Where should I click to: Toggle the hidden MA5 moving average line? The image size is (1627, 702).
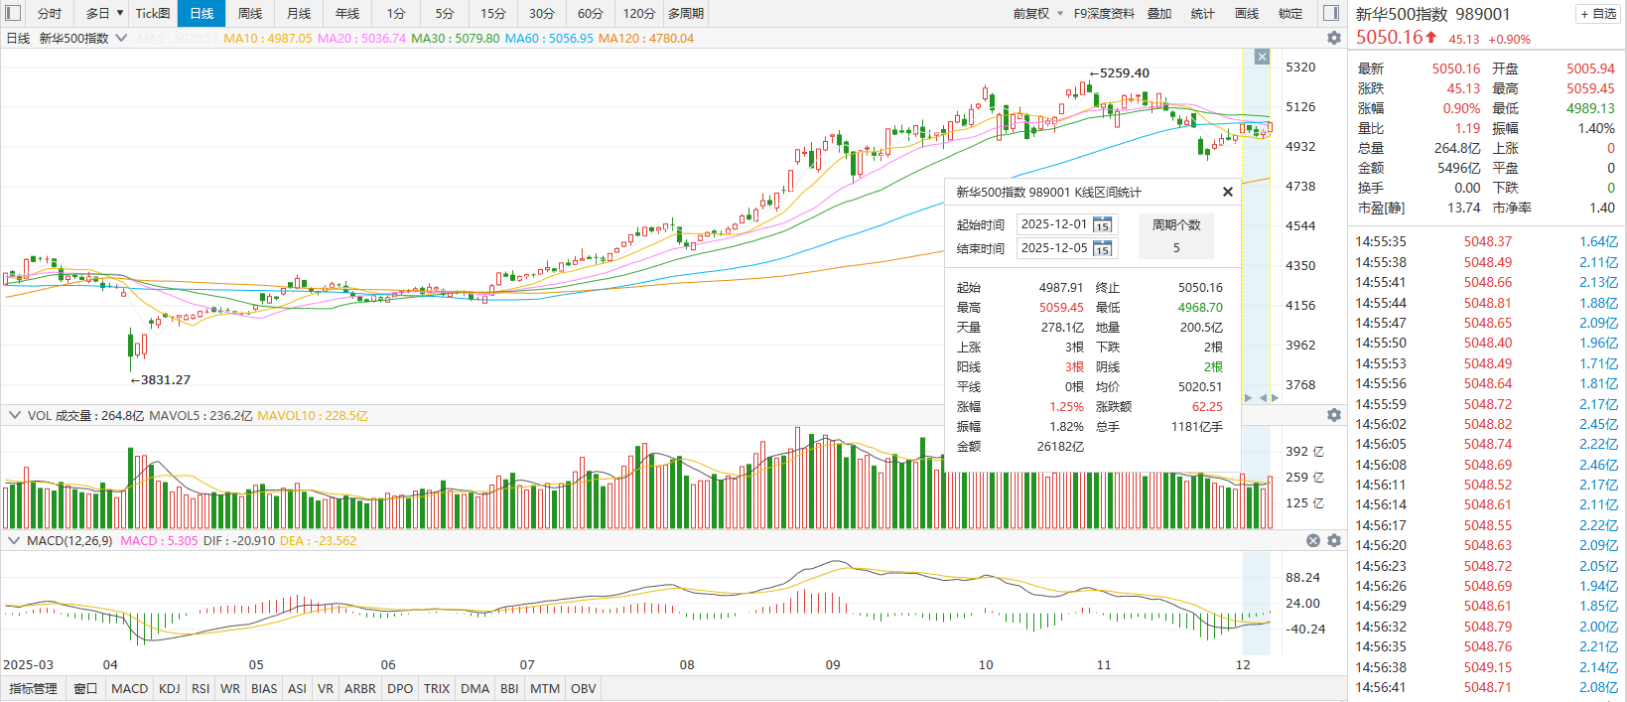(x=177, y=38)
